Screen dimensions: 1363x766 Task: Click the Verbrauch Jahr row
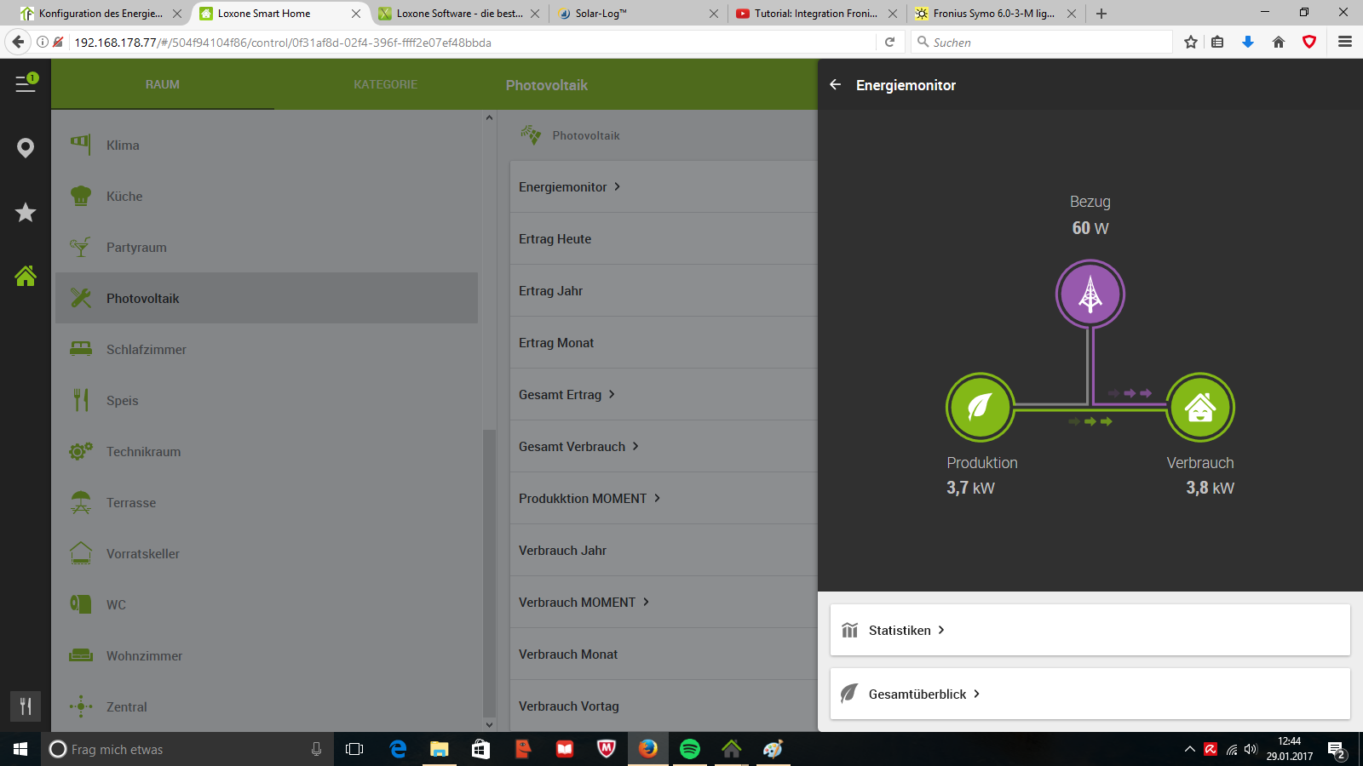[664, 550]
